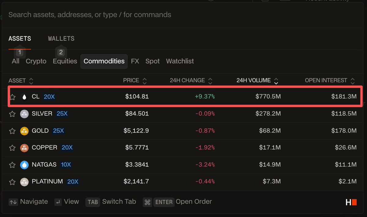This screenshot has width=367, height=217.
Task: Click the CL crude oil drop icon
Action: pos(24,97)
